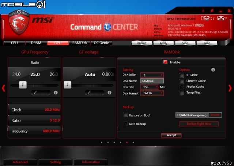This screenshot has width=234, height=166.
Task: Open the Disk Letter dropdown
Action: click(152, 75)
